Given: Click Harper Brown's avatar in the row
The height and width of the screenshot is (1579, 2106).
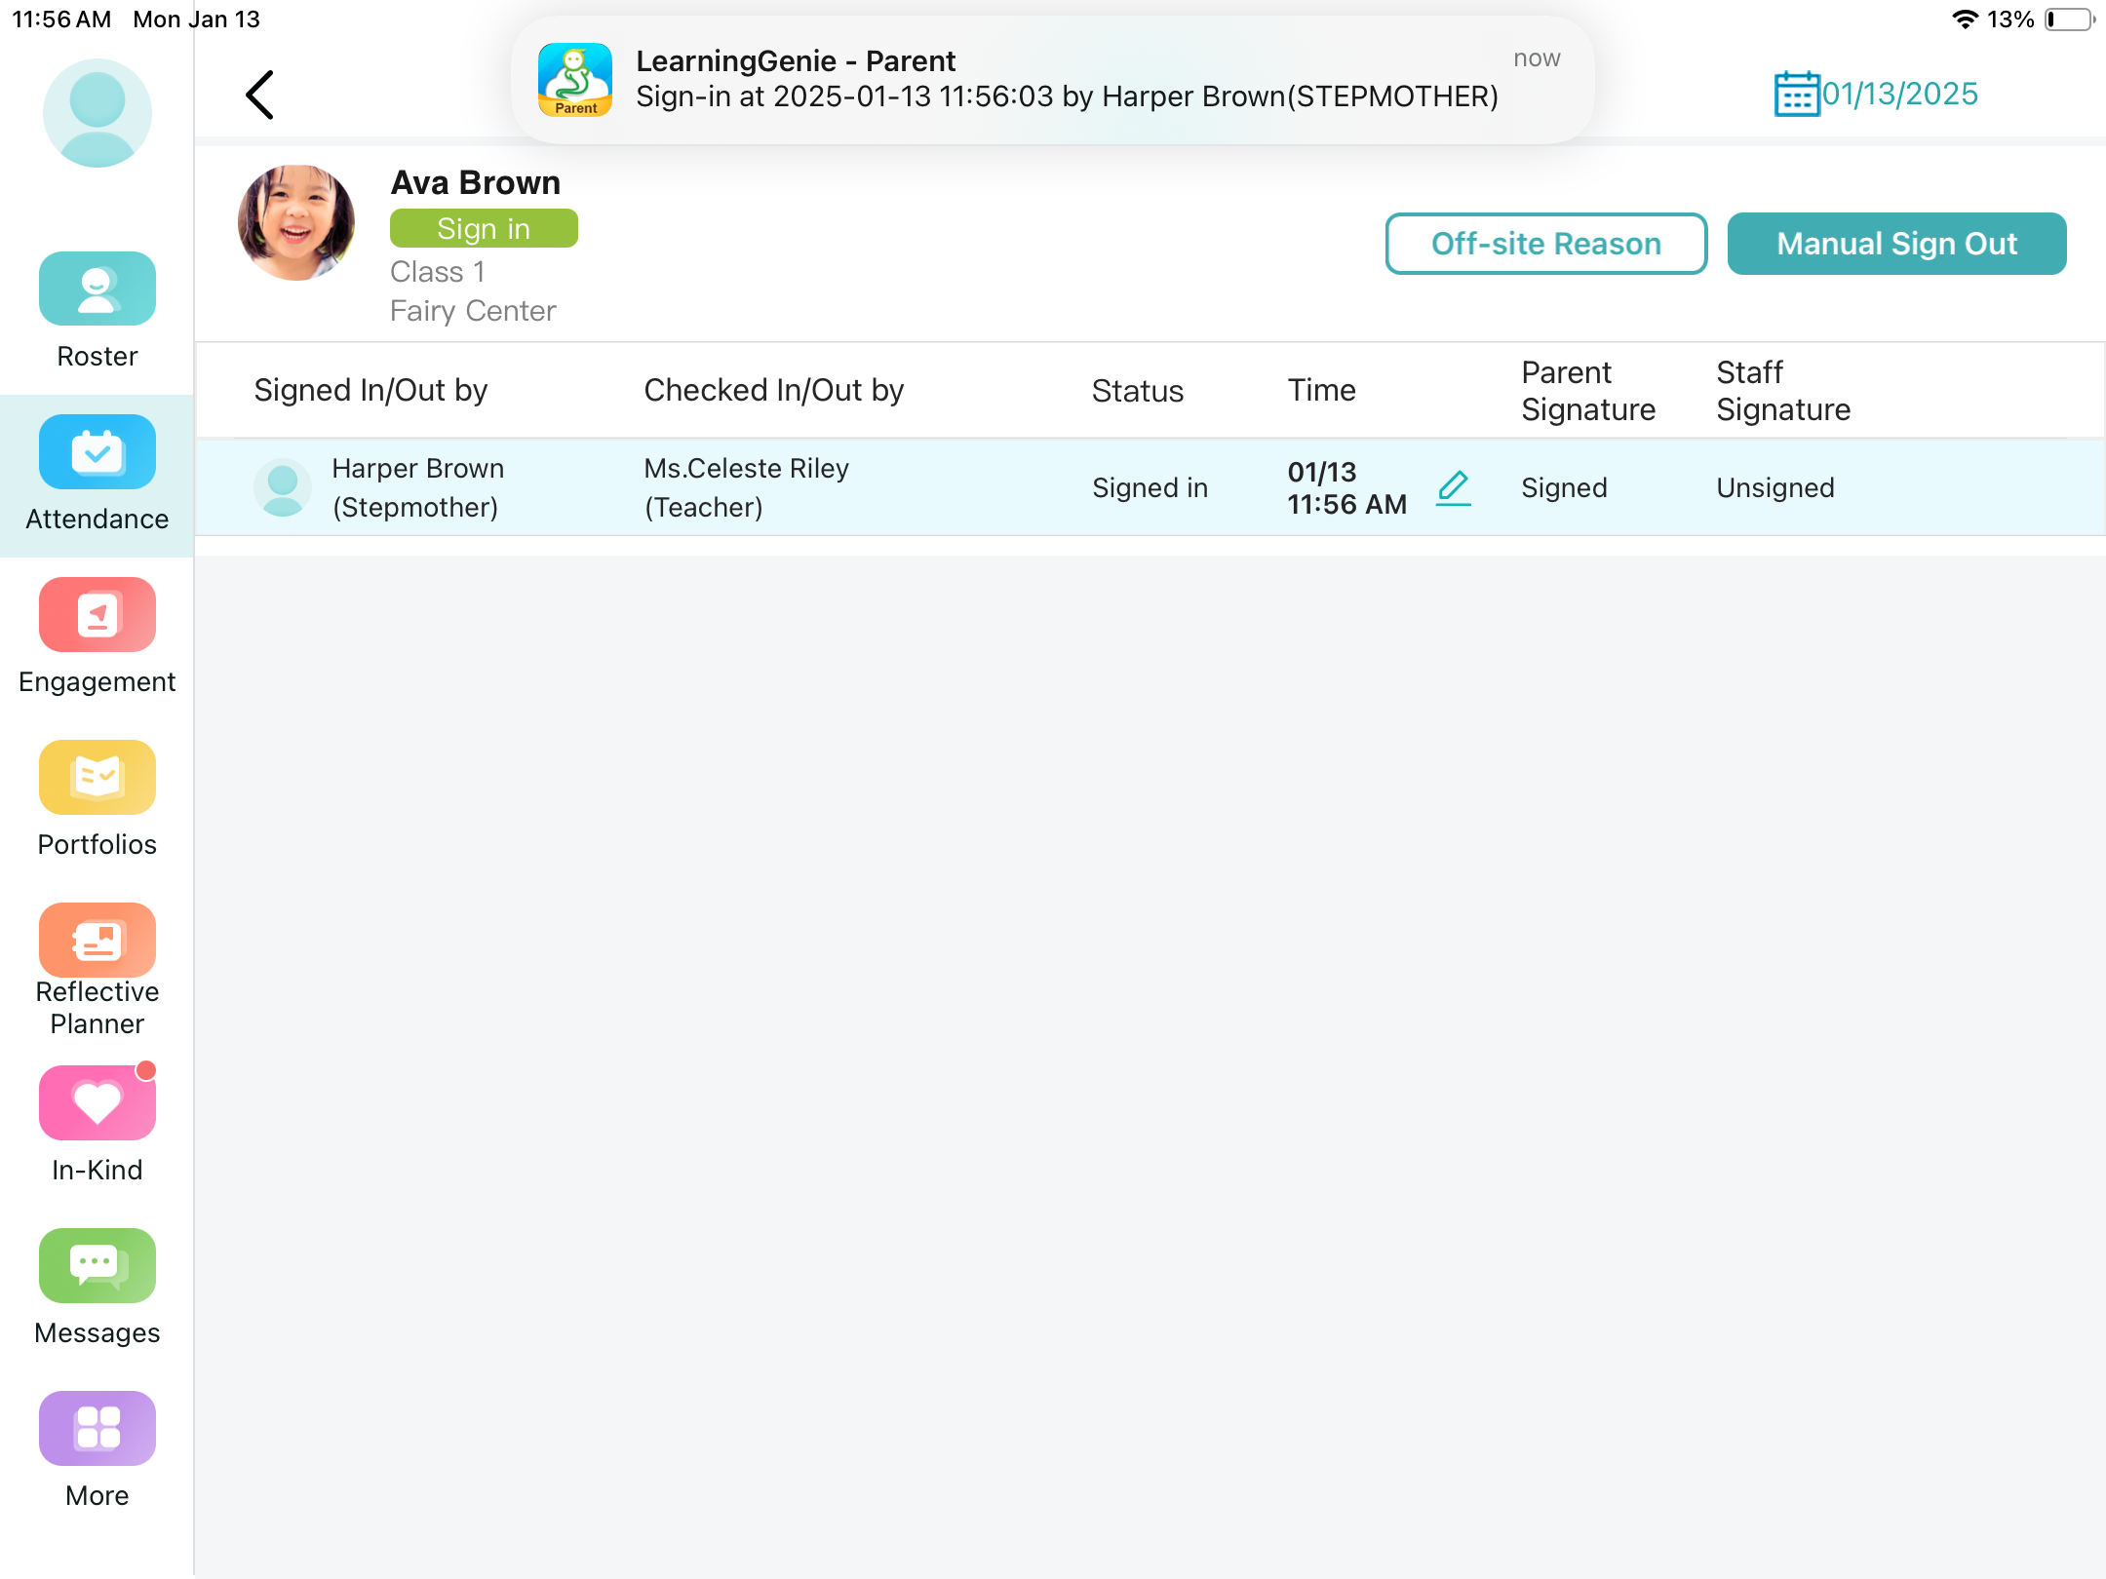Looking at the screenshot, I should click(x=283, y=487).
